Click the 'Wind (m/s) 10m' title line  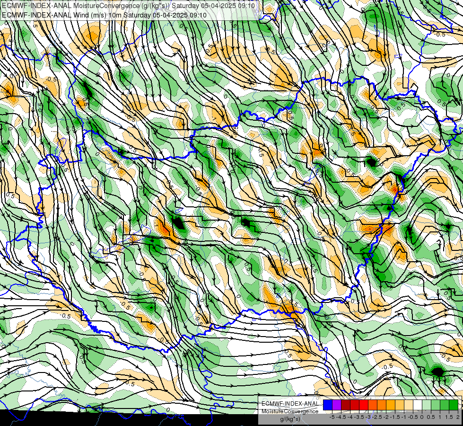[x=104, y=15]
